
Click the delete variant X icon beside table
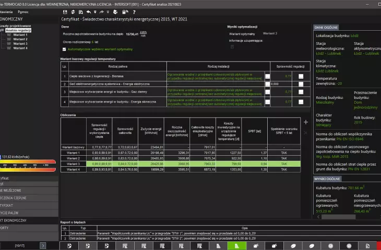306,133
